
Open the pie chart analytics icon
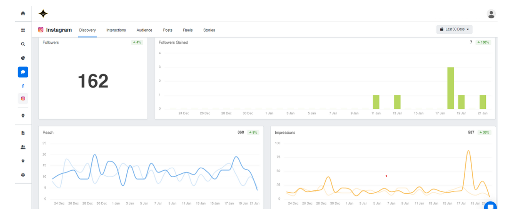tap(23, 58)
